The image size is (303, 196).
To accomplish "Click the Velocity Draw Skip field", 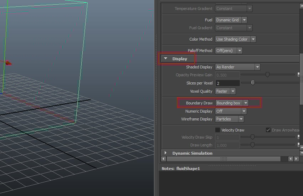I will pos(227,138).
